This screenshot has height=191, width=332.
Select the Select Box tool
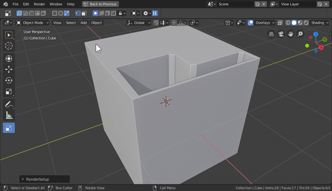click(9, 35)
